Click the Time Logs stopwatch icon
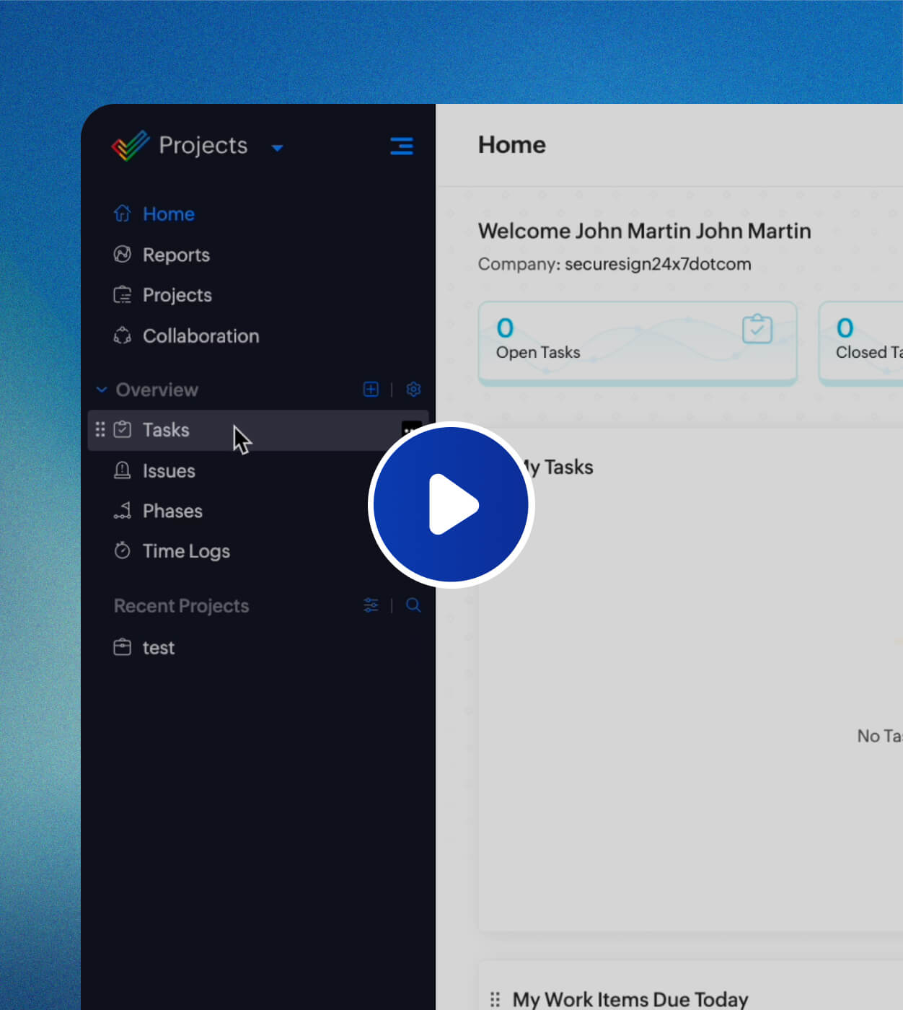This screenshot has width=903, height=1010. pyautogui.click(x=122, y=550)
